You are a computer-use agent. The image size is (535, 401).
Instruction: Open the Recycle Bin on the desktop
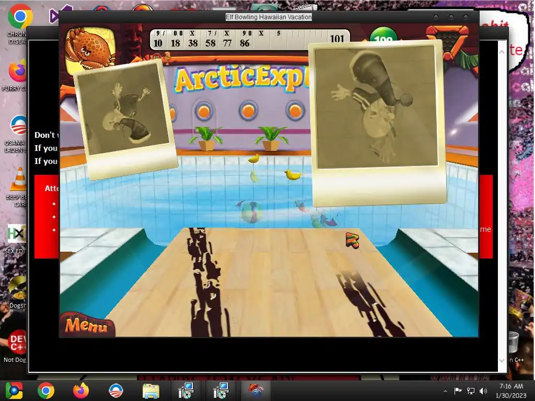[514, 343]
